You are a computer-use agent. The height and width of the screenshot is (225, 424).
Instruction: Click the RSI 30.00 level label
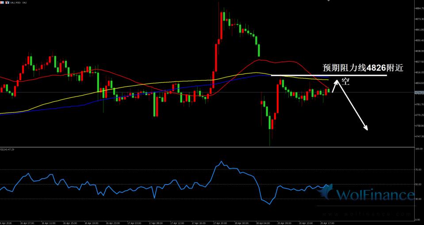click(418, 199)
